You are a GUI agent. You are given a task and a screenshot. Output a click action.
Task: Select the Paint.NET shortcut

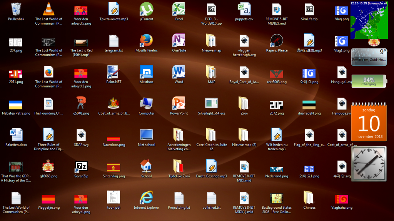coord(114,72)
